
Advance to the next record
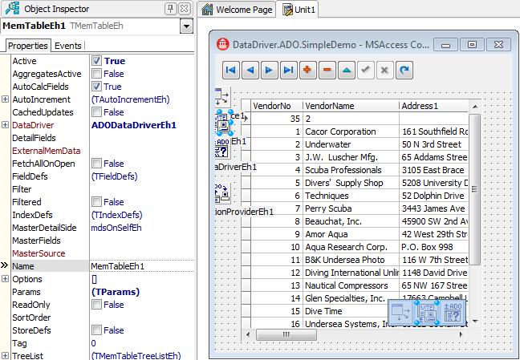pos(270,71)
